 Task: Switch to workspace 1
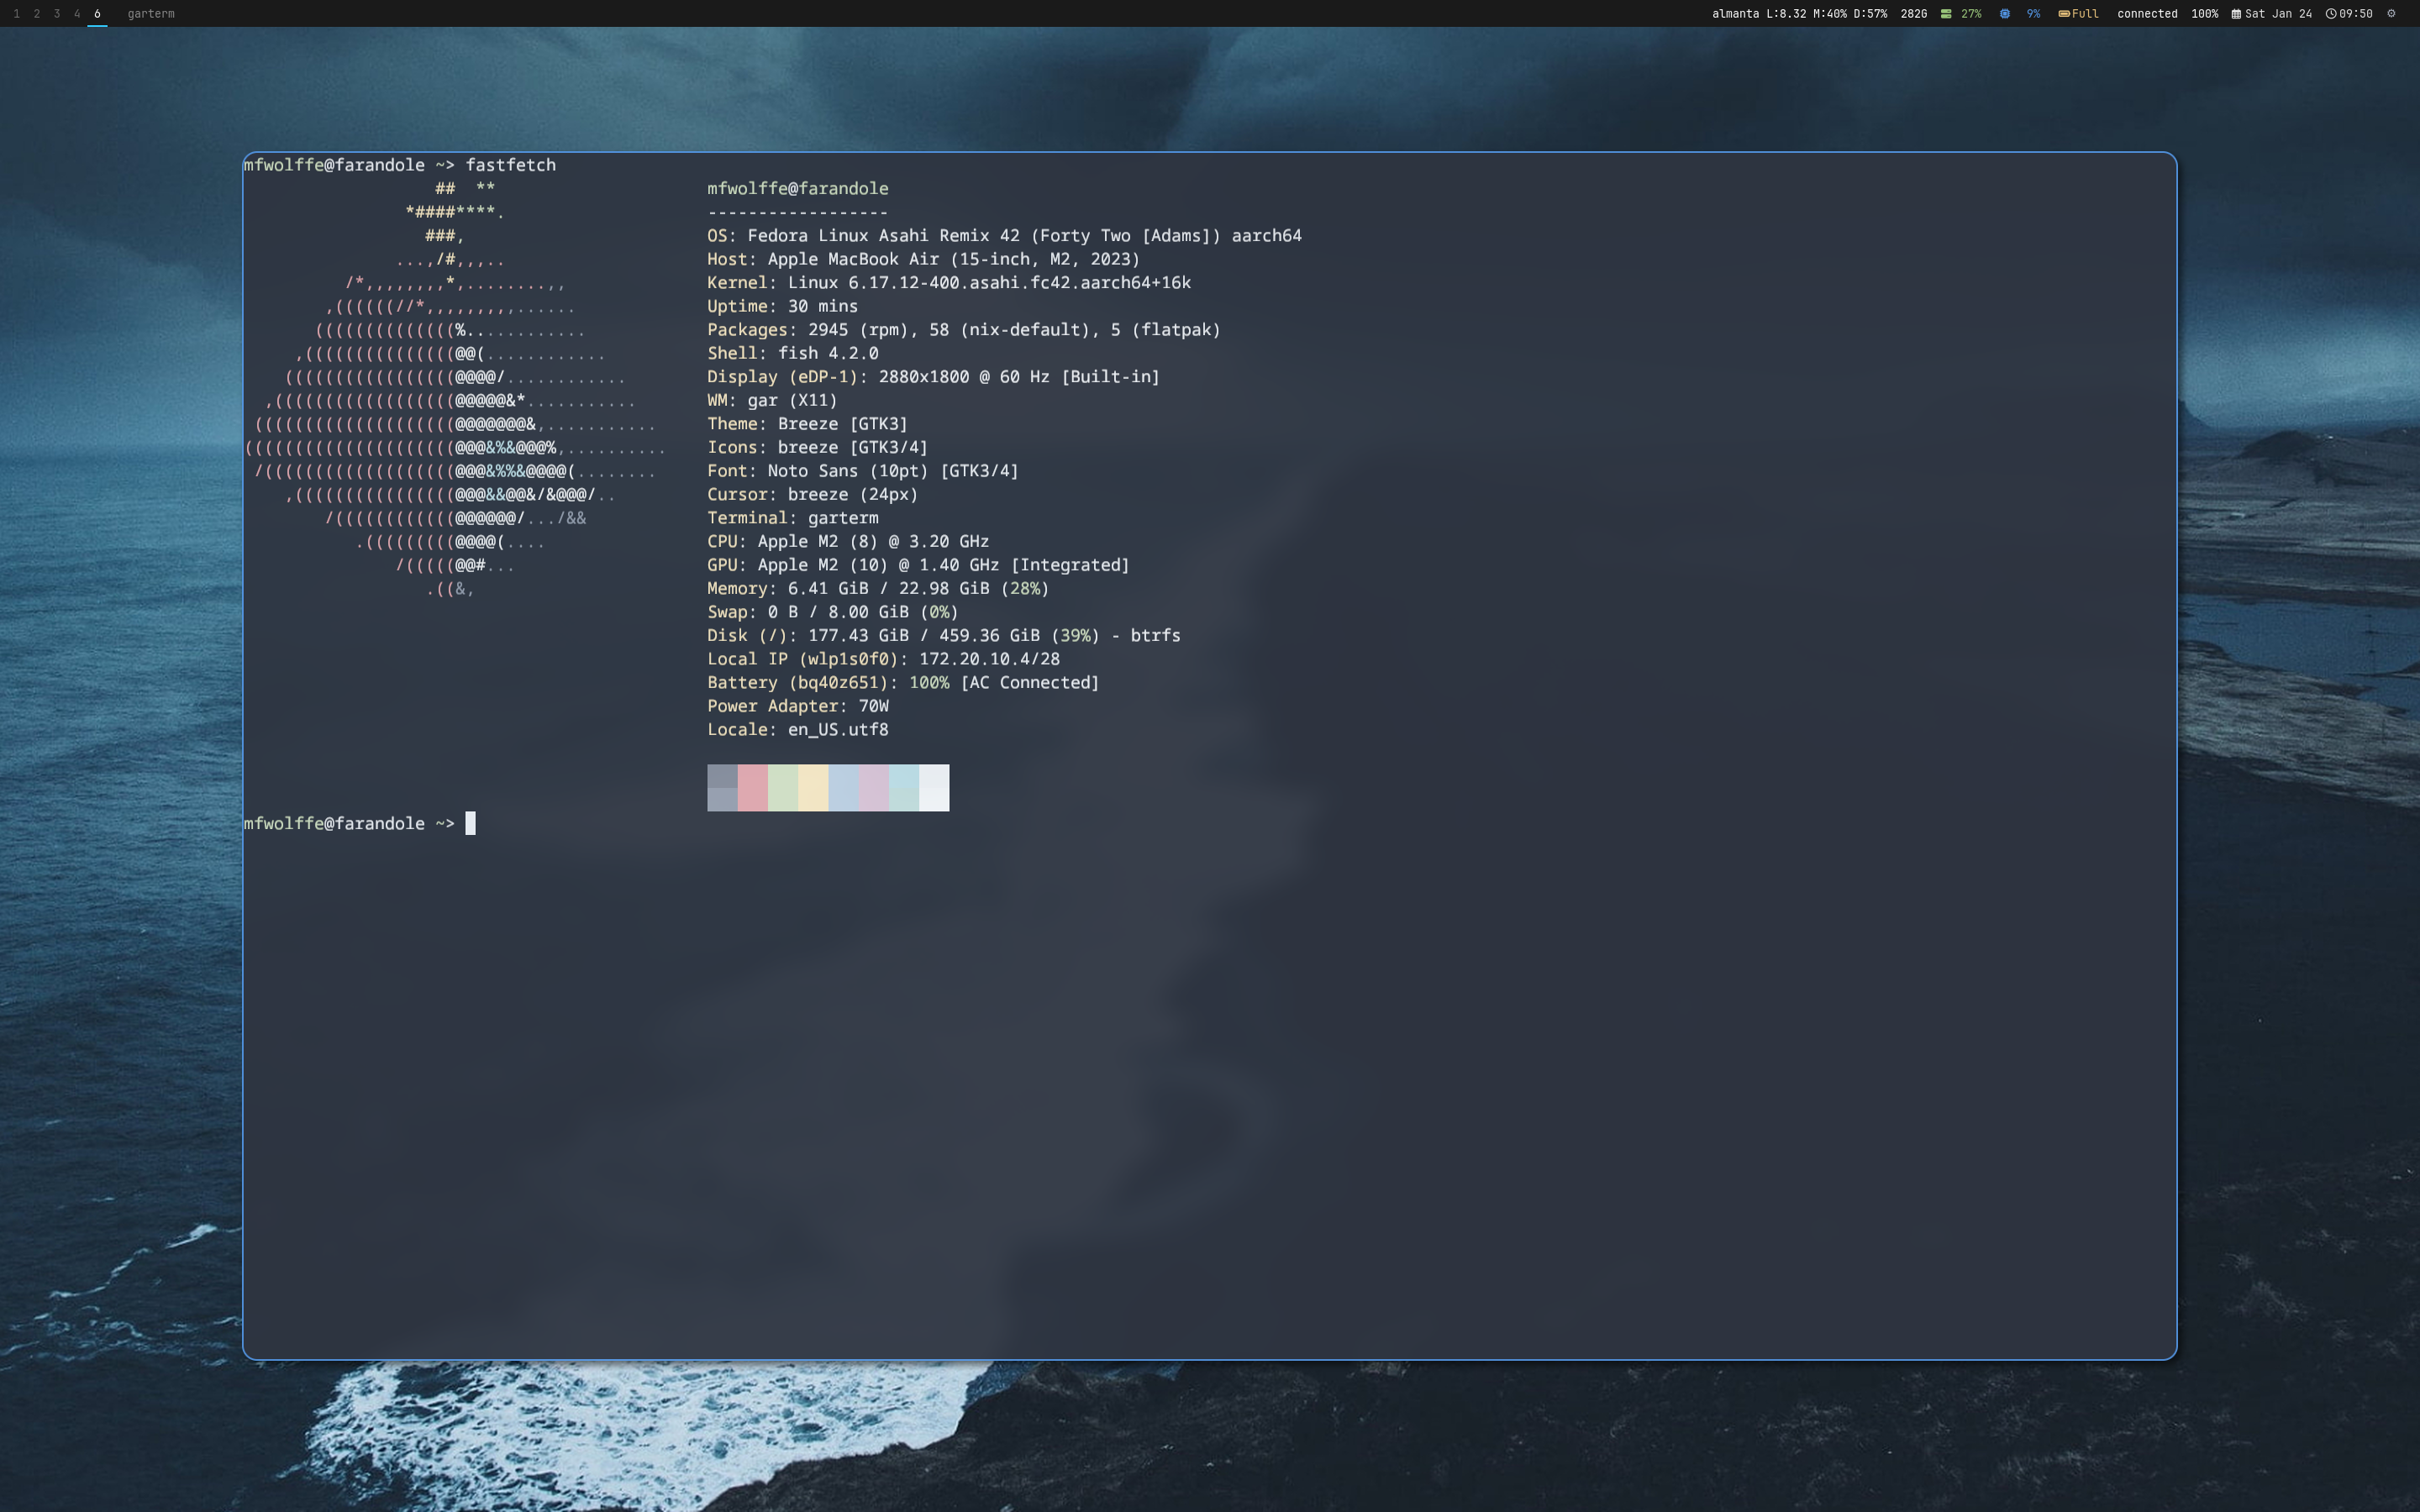pyautogui.click(x=17, y=14)
